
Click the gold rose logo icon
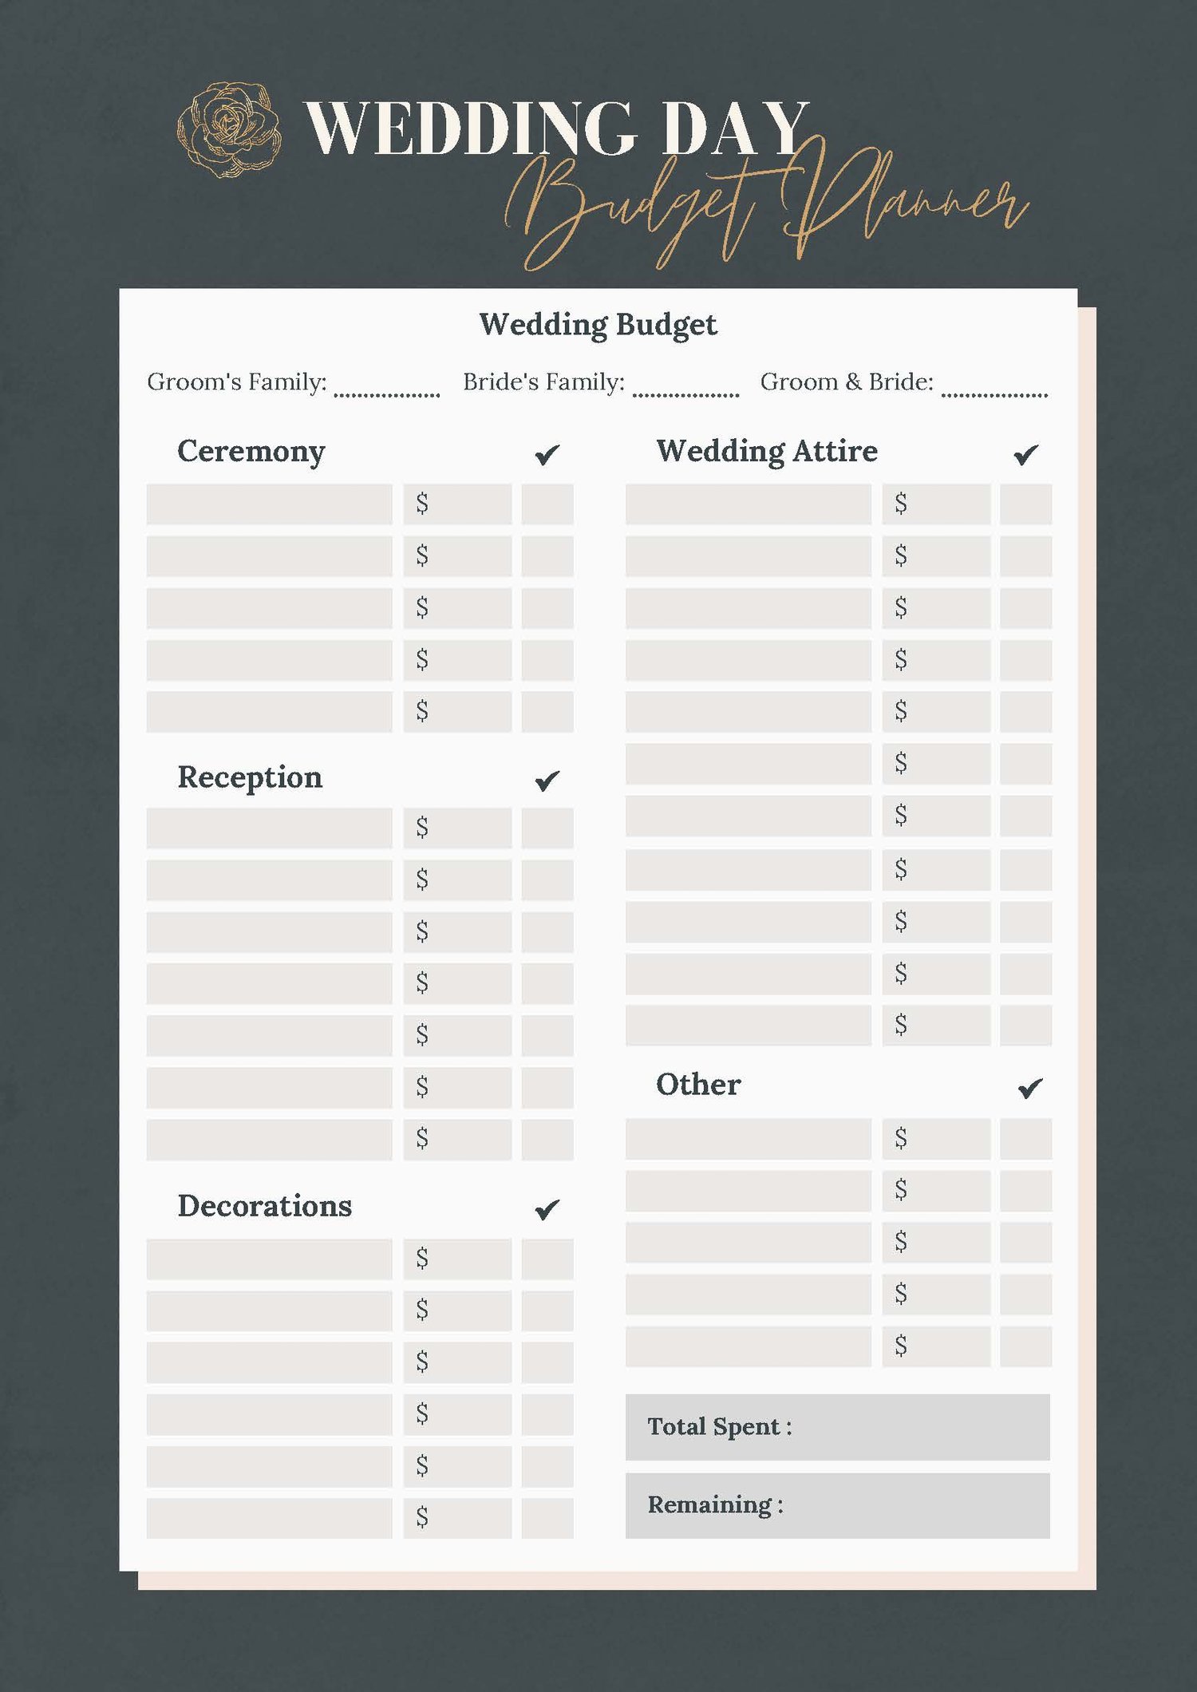pyautogui.click(x=229, y=129)
